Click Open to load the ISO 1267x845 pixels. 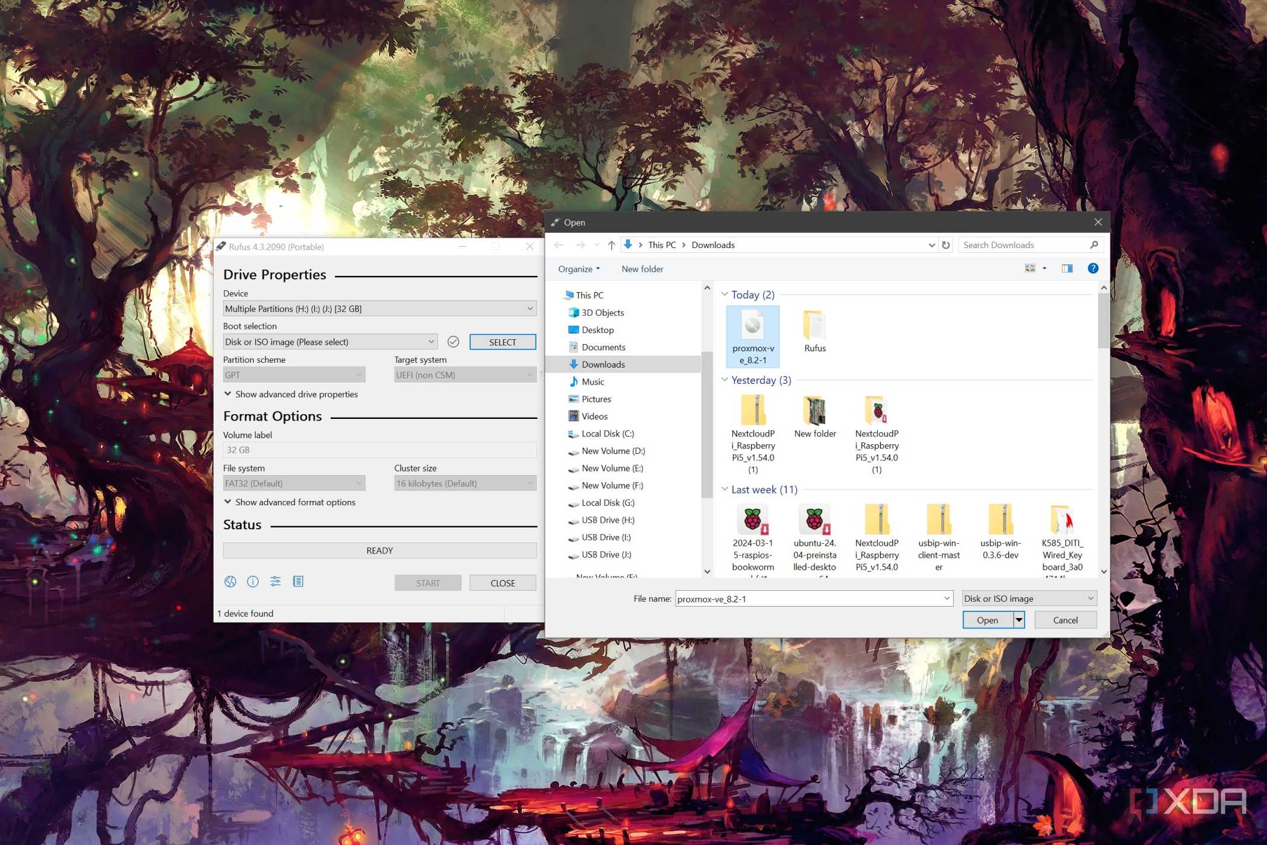tap(987, 620)
